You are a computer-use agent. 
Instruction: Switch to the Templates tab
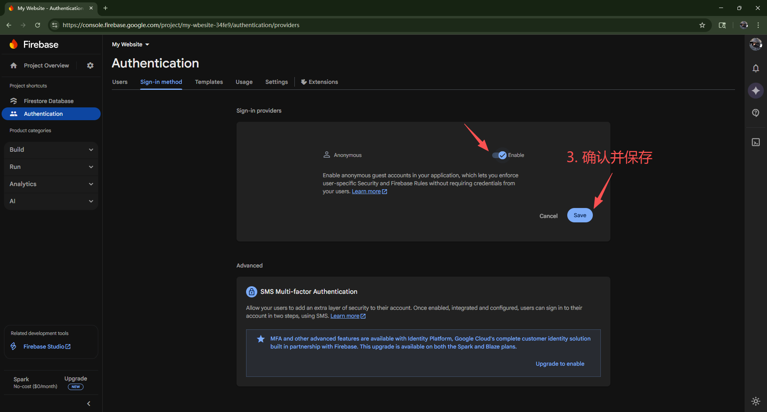[x=209, y=82]
